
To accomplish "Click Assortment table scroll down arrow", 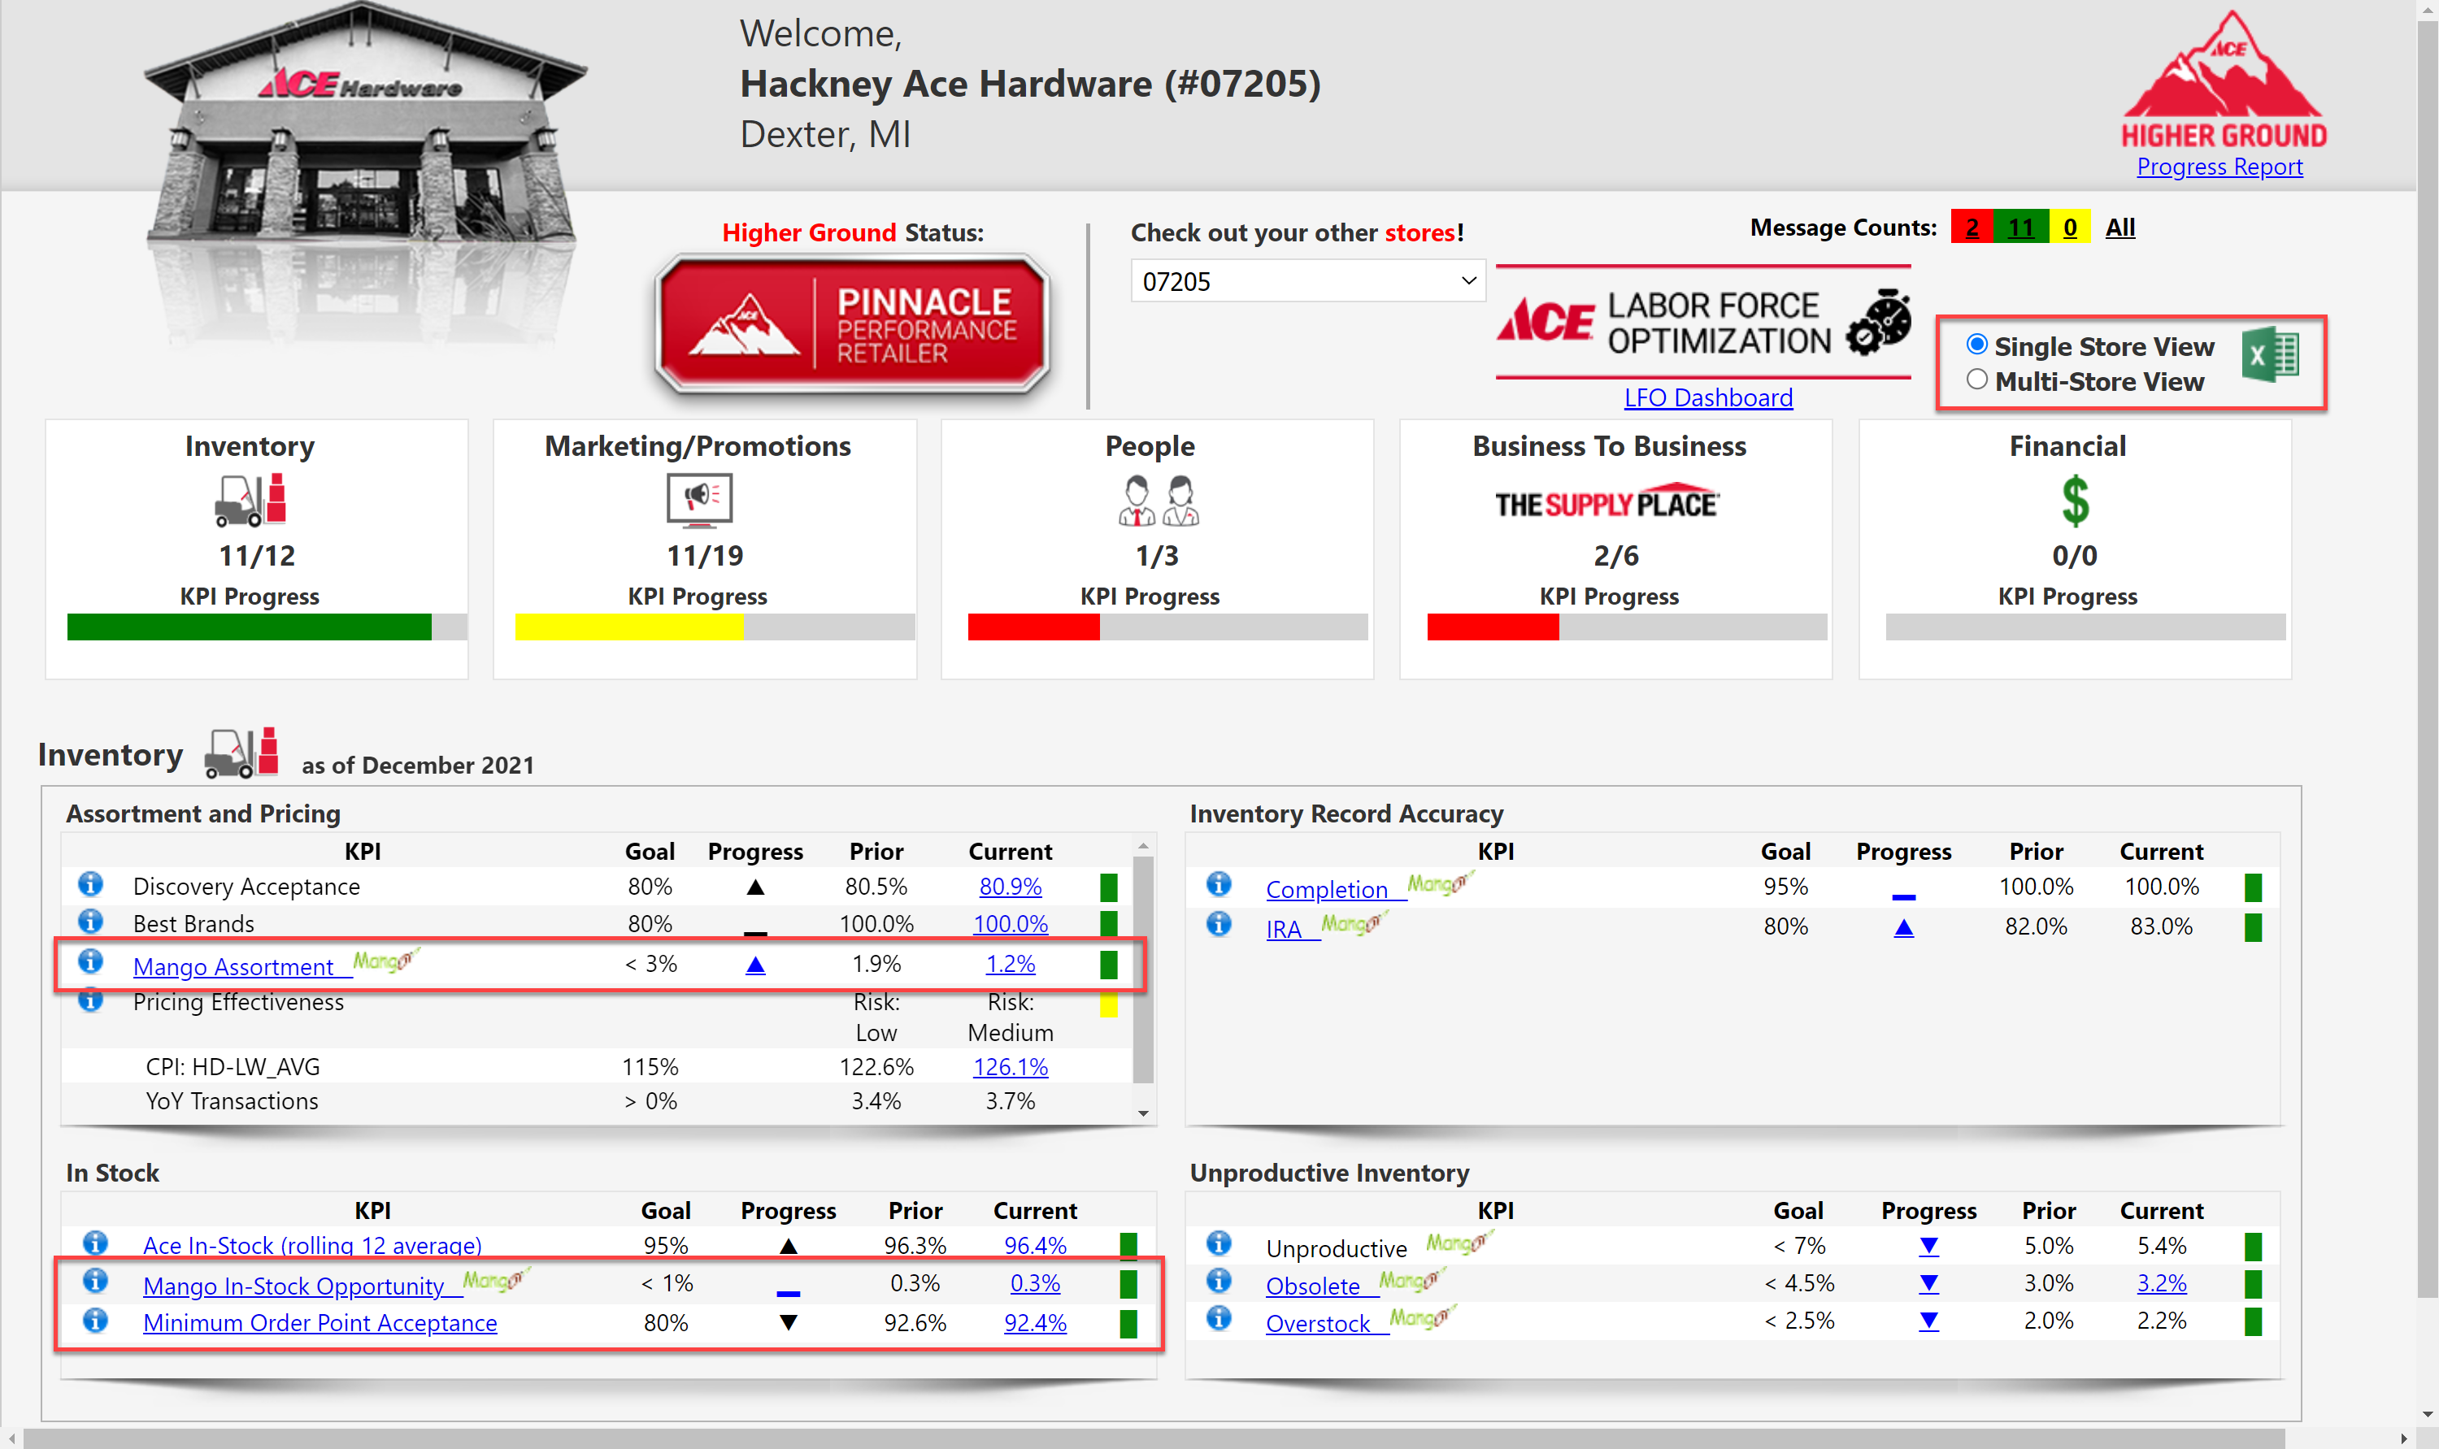I will [1143, 1113].
